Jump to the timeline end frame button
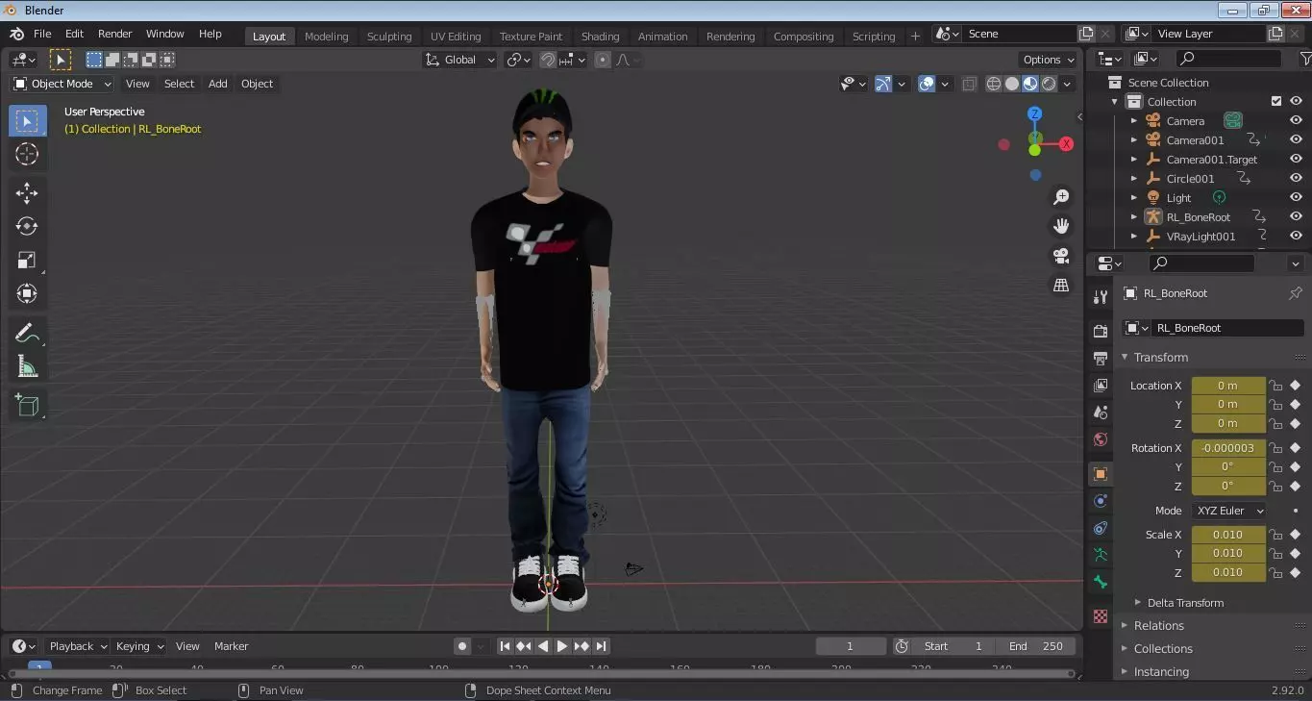 point(601,646)
